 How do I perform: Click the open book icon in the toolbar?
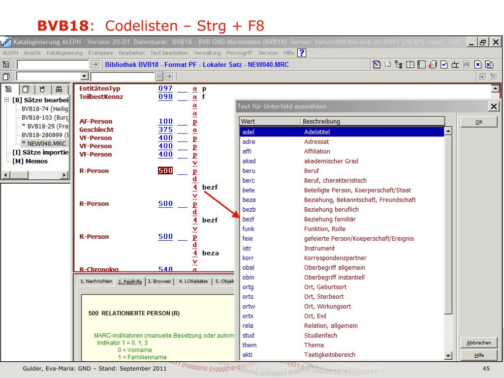pos(409,64)
